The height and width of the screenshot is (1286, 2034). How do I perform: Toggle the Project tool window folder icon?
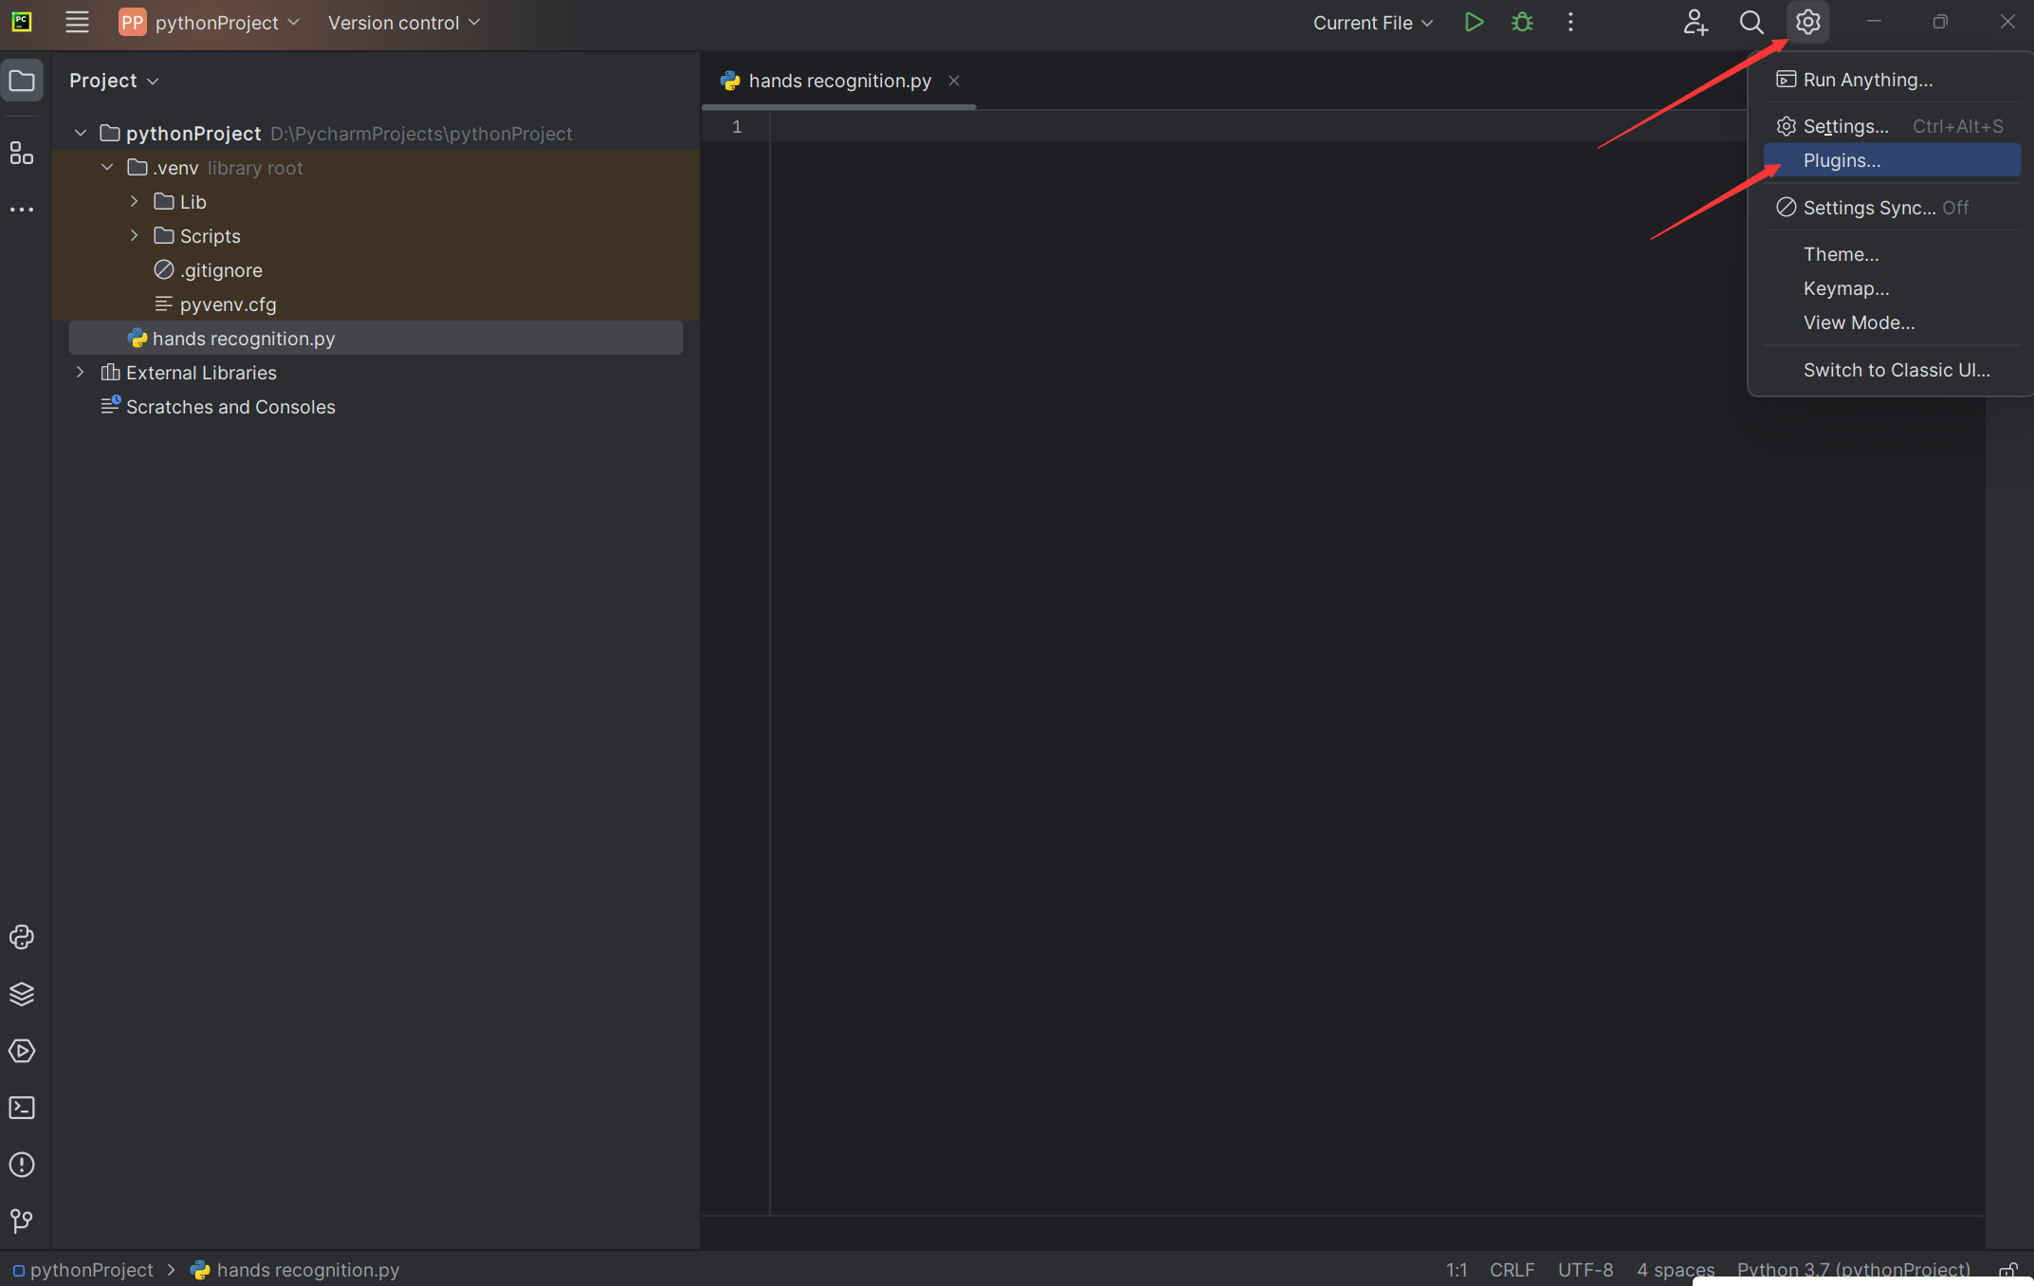pyautogui.click(x=22, y=81)
